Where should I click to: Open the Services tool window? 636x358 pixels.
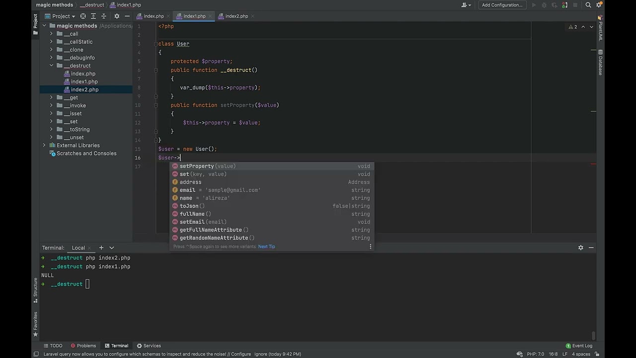(x=149, y=346)
